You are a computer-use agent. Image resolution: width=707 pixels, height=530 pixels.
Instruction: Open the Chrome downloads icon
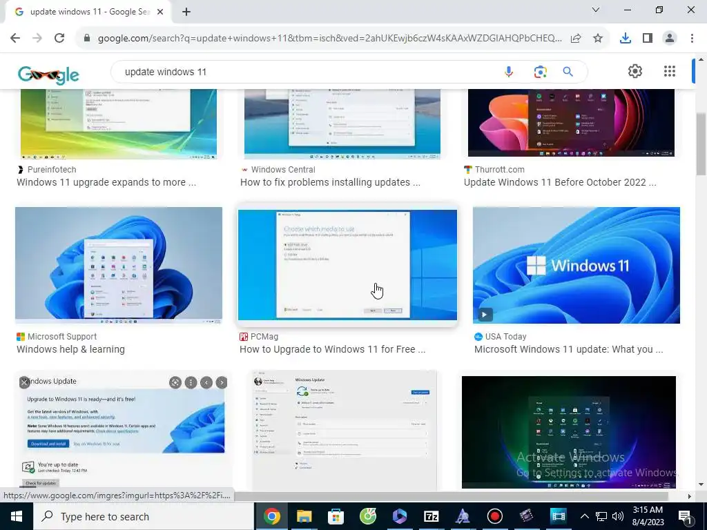click(626, 39)
